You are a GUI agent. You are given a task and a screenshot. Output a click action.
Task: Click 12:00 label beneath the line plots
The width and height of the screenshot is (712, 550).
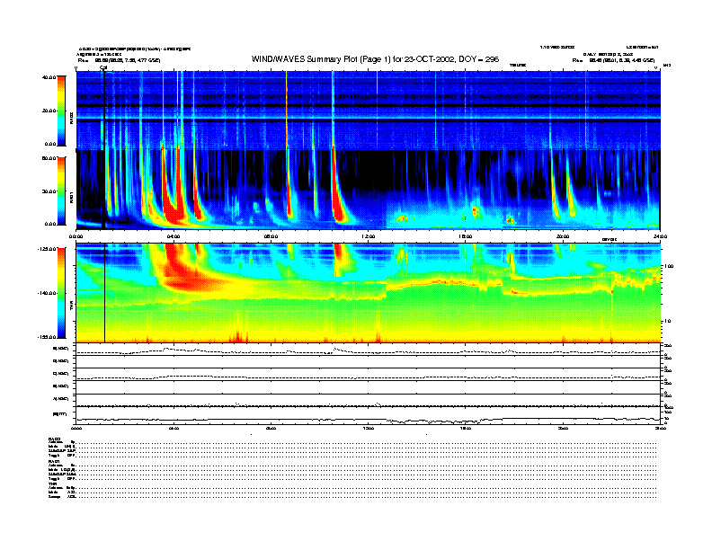tap(369, 428)
